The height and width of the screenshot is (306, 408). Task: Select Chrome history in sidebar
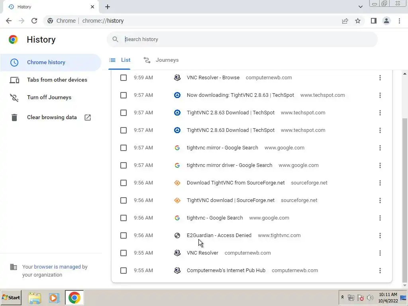tap(51, 63)
